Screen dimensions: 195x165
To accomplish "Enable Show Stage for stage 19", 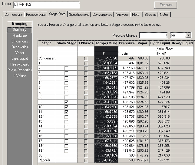I will (66, 151).
